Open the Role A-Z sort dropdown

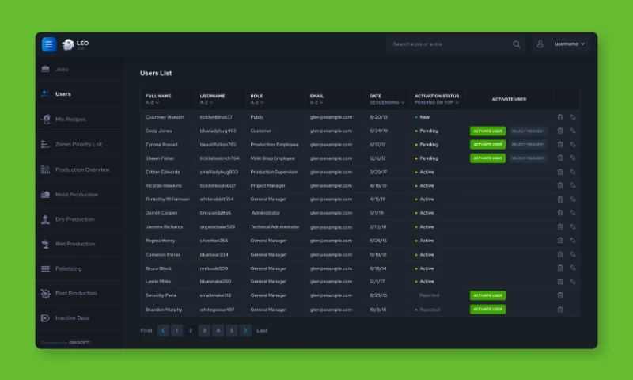tap(257, 103)
